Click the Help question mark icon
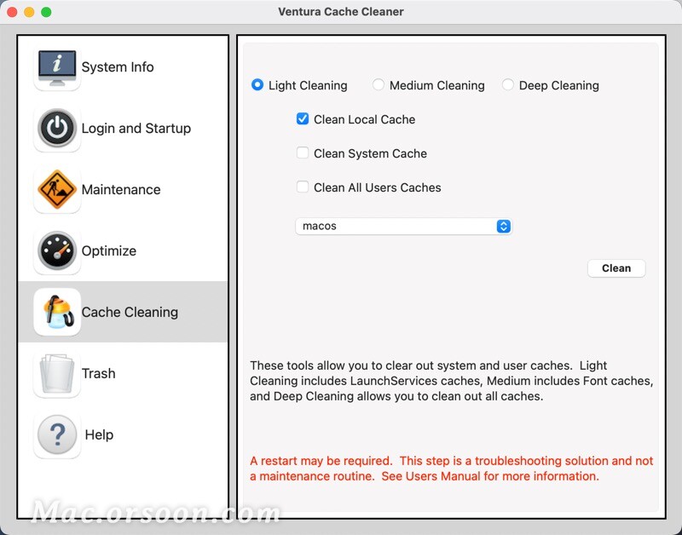 click(x=56, y=434)
